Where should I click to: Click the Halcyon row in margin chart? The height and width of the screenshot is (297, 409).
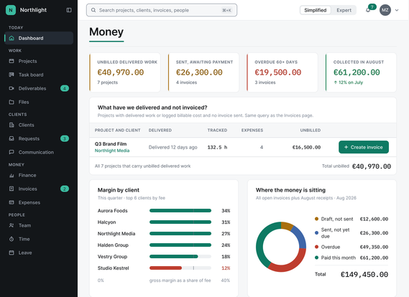point(164,222)
